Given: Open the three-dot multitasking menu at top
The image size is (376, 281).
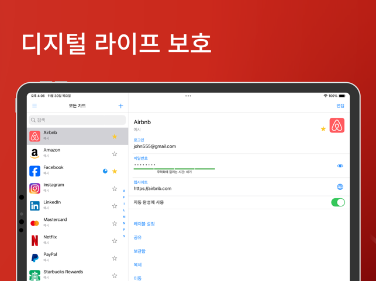Looking at the screenshot, I should click(x=188, y=96).
